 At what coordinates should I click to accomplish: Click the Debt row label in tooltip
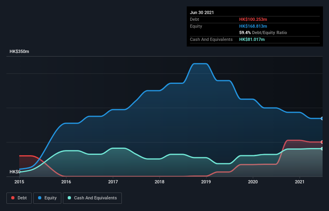click(194, 19)
